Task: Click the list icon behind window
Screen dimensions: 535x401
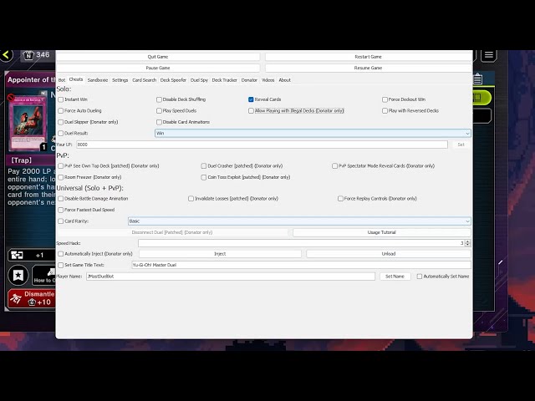Action: pyautogui.click(x=477, y=79)
